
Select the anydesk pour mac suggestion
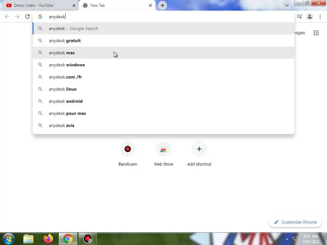[x=164, y=113]
